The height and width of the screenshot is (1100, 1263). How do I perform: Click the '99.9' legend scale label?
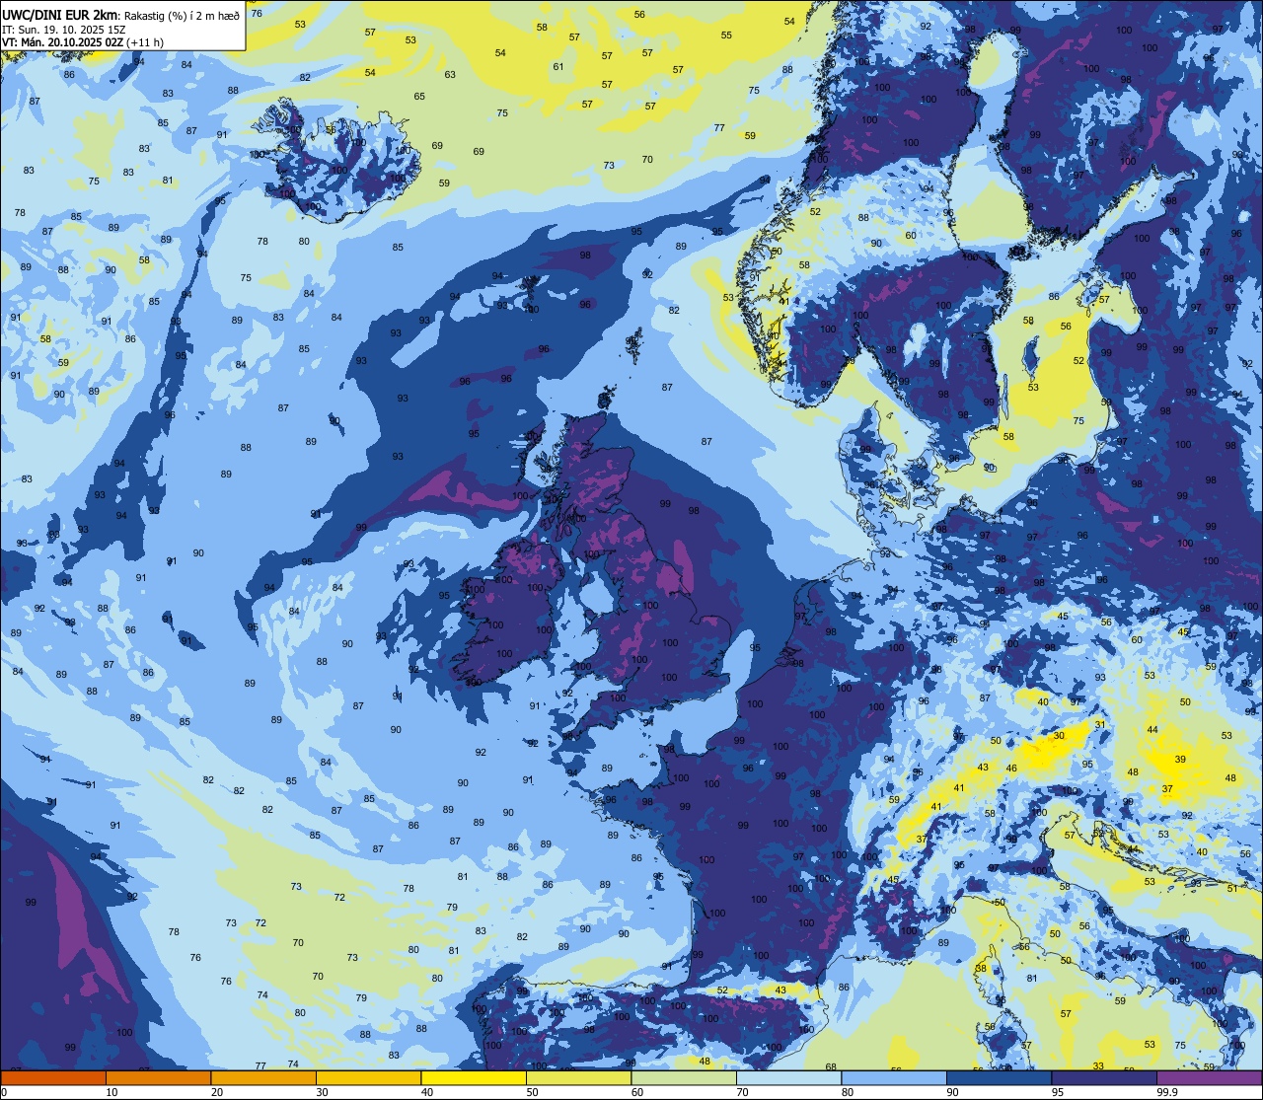1167,1092
